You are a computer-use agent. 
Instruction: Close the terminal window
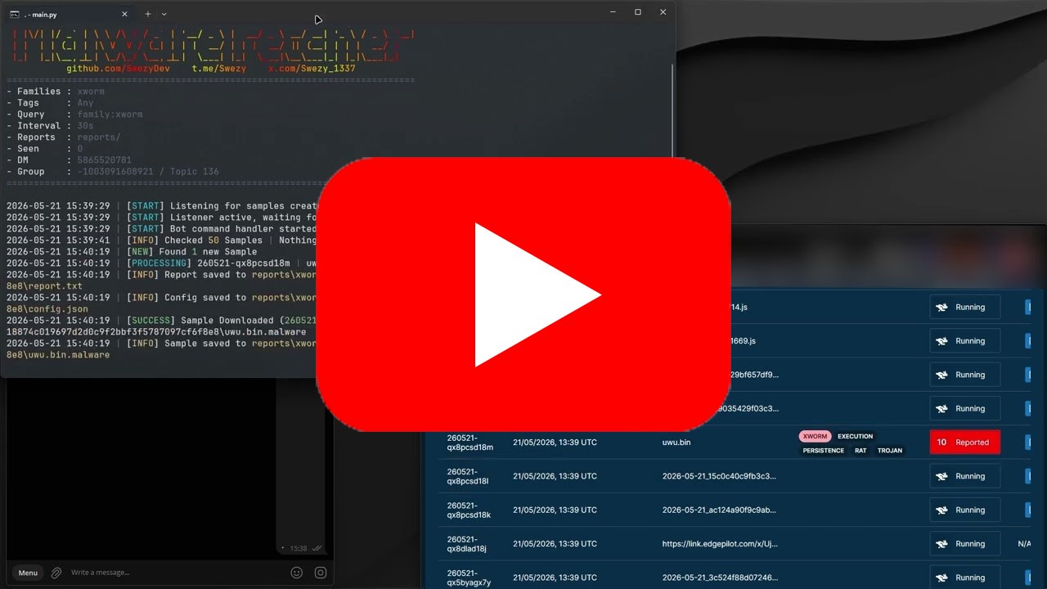point(663,12)
